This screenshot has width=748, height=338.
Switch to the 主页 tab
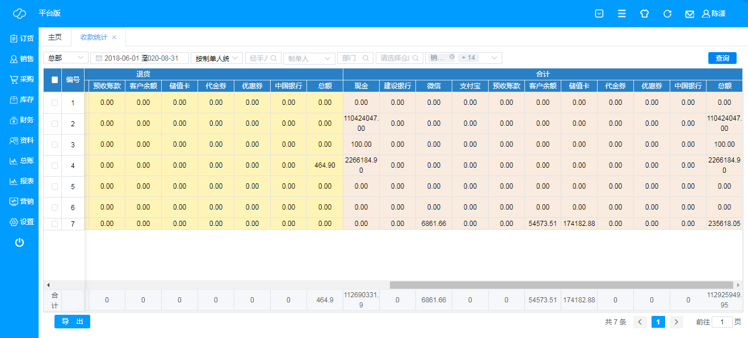point(55,37)
